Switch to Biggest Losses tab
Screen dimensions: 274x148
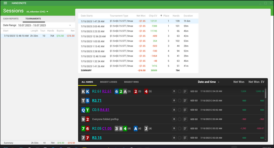click(108, 82)
